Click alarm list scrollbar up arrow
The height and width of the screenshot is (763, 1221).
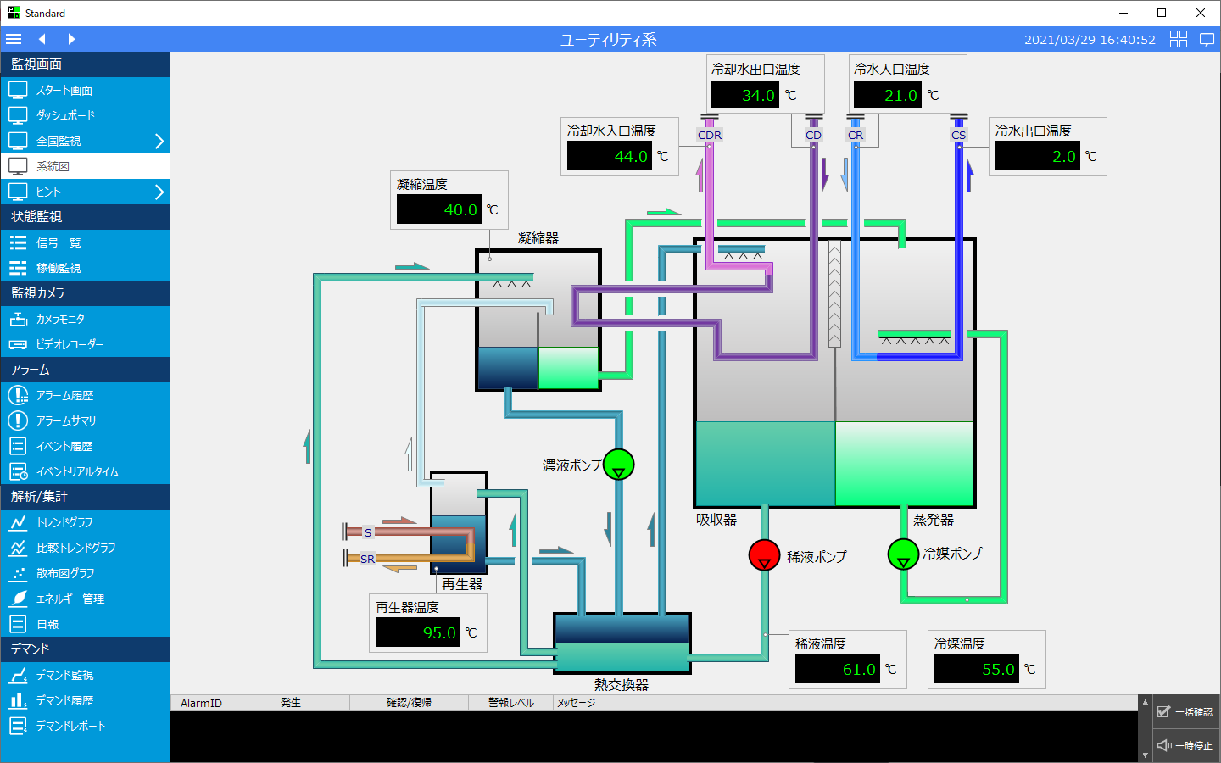point(1145,703)
